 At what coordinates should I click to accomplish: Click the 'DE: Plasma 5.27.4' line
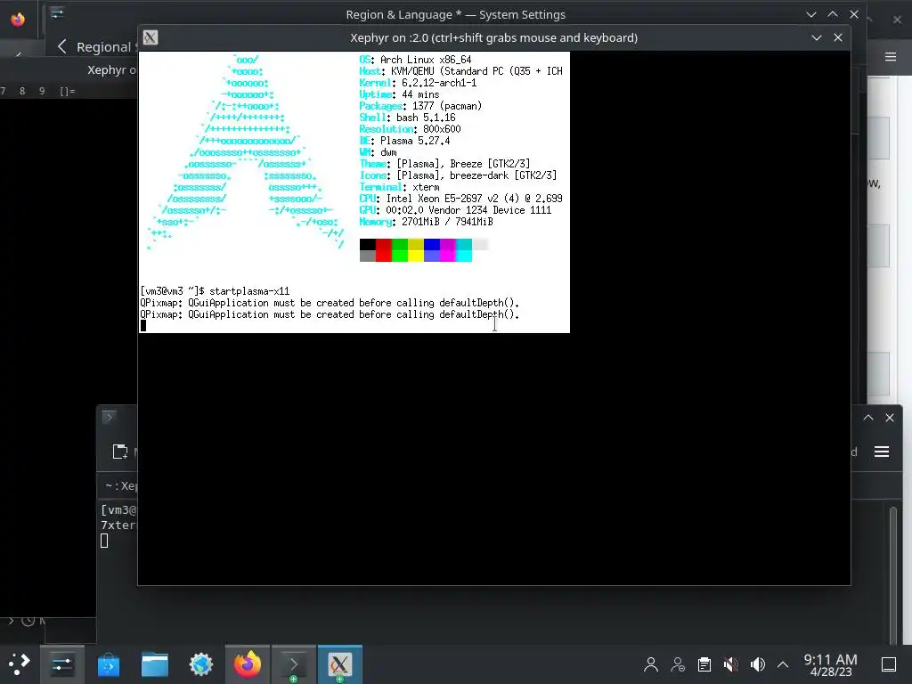pyautogui.click(x=405, y=141)
